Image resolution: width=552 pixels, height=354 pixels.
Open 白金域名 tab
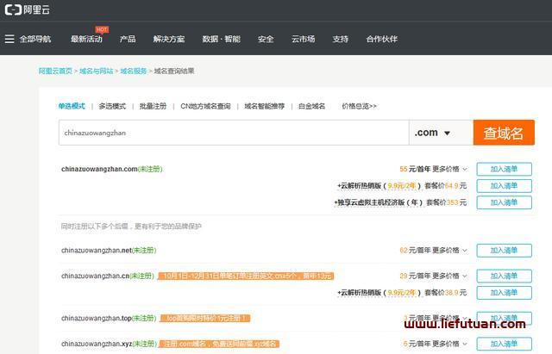311,106
